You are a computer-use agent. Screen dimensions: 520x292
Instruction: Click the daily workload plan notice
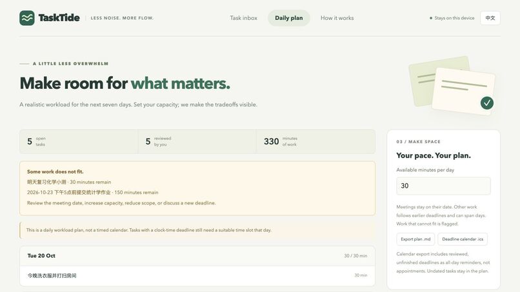197,230
